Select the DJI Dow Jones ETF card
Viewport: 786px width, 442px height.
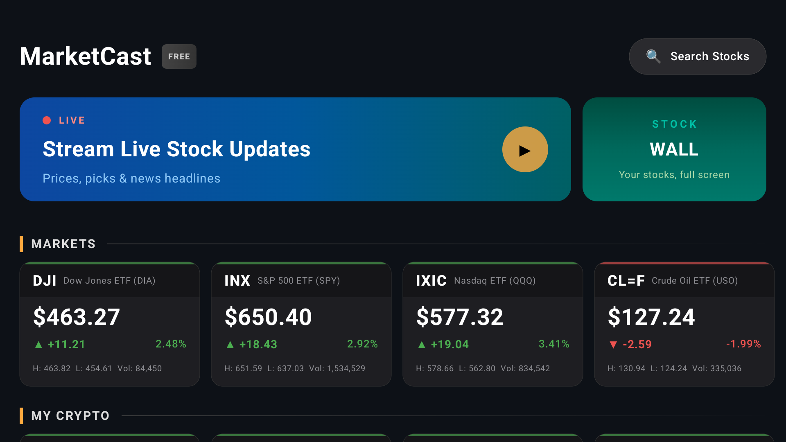coord(109,323)
